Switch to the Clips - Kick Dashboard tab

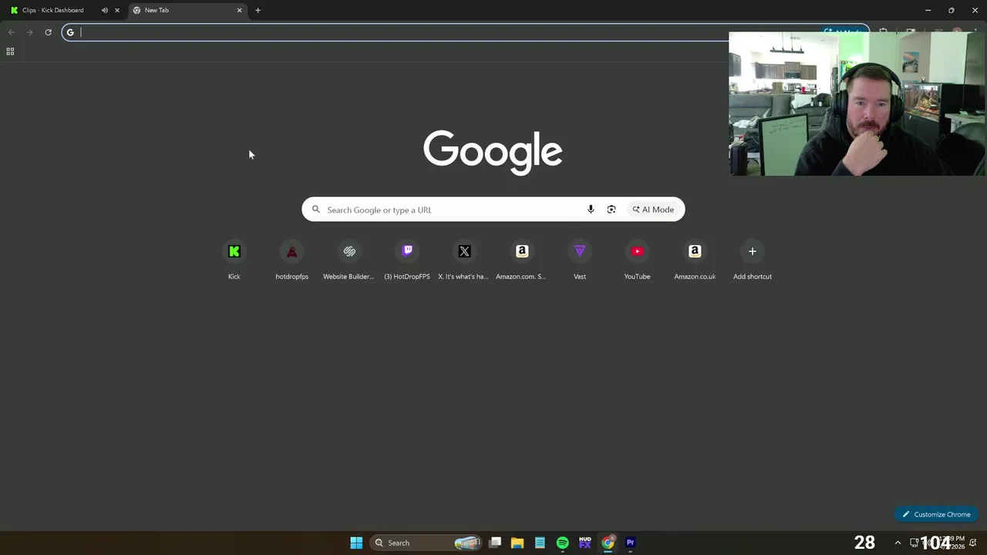(x=52, y=10)
